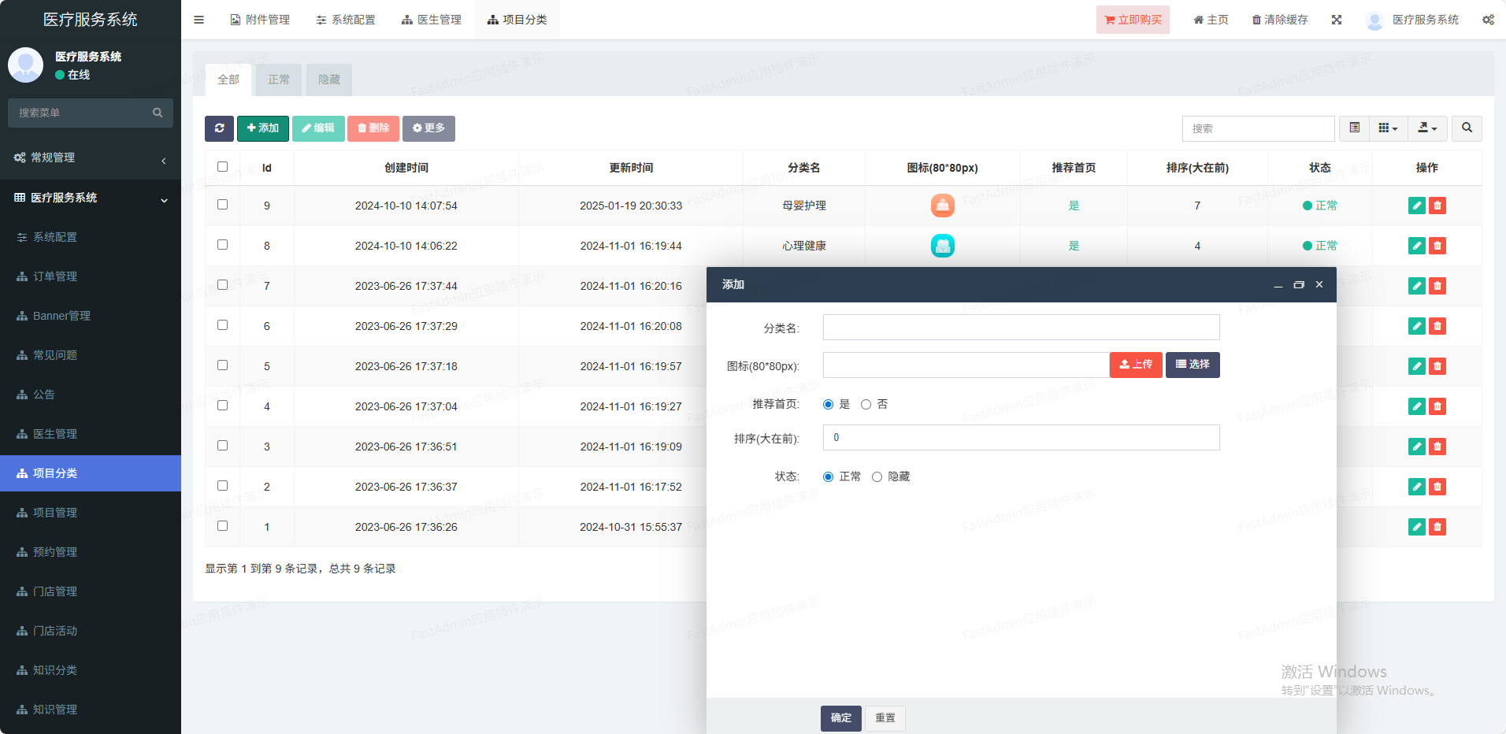Check the select-all checkbox in table header
This screenshot has width=1506, height=734.
(x=222, y=167)
